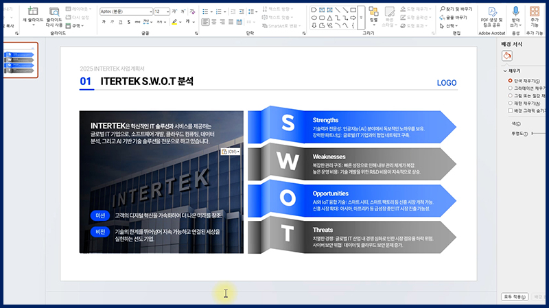The image size is (549, 308).
Task: Click the Strengths heading text
Action: click(325, 120)
